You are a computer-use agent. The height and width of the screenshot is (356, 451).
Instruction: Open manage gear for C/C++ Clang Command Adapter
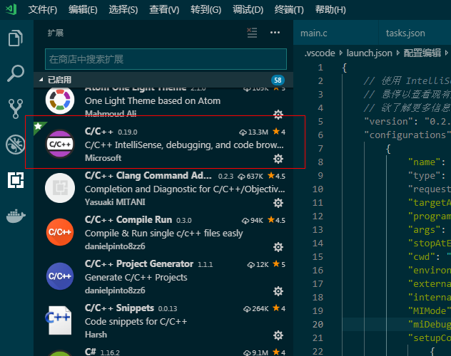tap(278, 203)
